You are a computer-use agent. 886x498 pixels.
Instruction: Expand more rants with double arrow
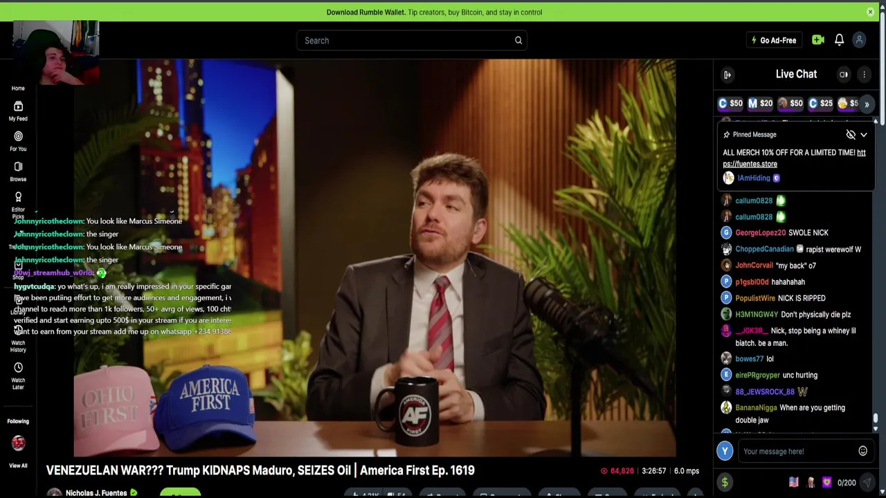coord(867,104)
